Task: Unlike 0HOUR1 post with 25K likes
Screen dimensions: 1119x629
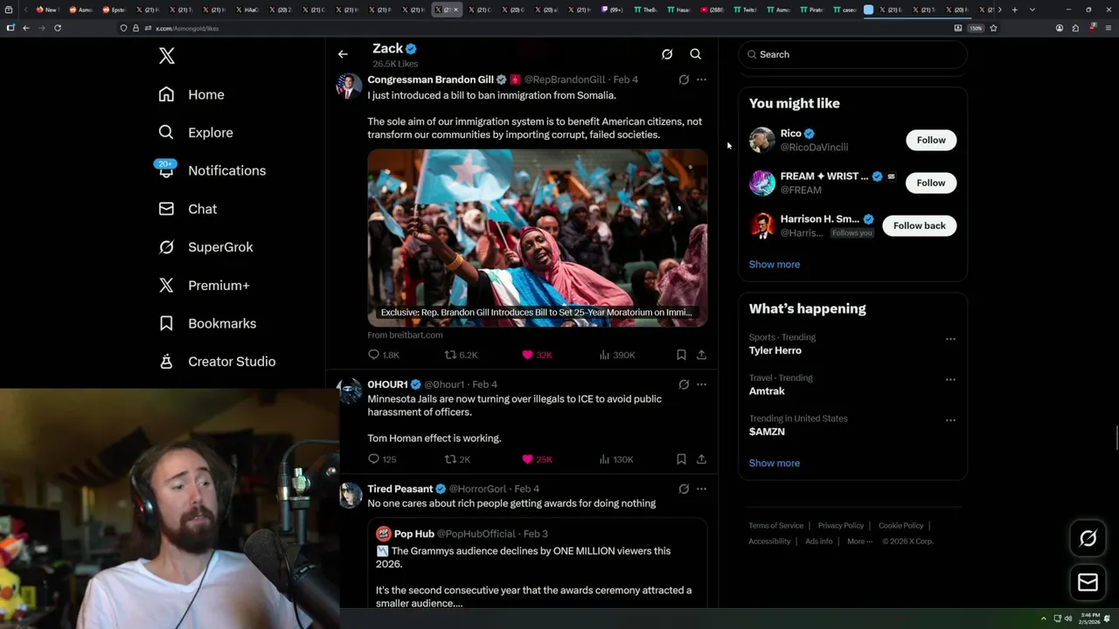Action: (x=537, y=460)
